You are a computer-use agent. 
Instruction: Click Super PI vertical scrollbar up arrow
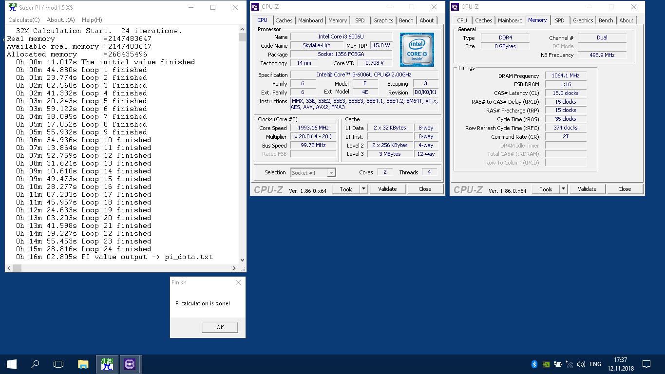pyautogui.click(x=242, y=29)
